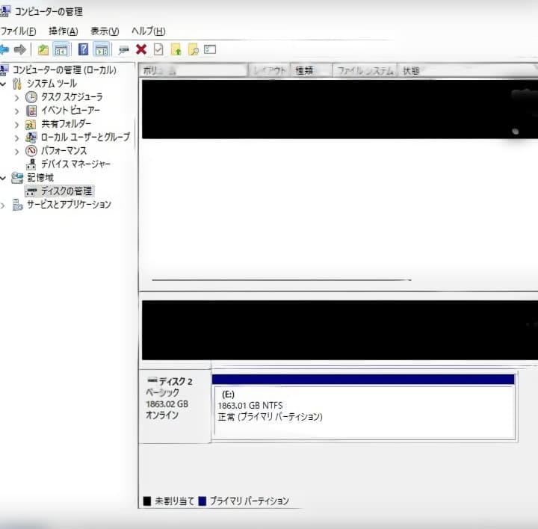Select the (E:) NTFS partition block
This screenshot has width=538, height=529.
[363, 410]
